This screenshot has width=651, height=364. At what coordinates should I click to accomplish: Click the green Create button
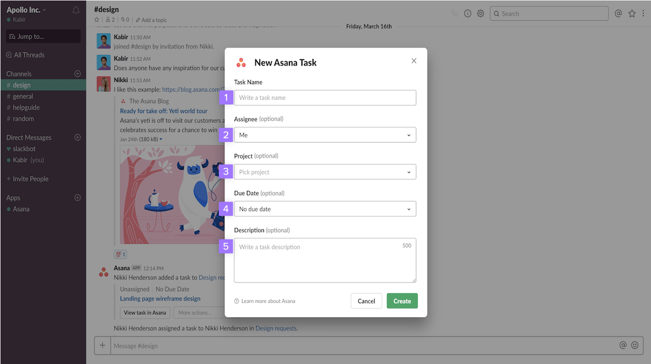pyautogui.click(x=402, y=301)
